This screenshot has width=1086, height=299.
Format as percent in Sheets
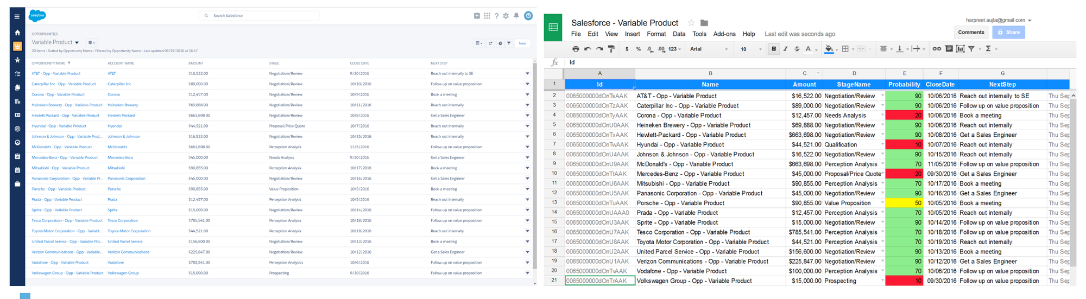tap(639, 49)
